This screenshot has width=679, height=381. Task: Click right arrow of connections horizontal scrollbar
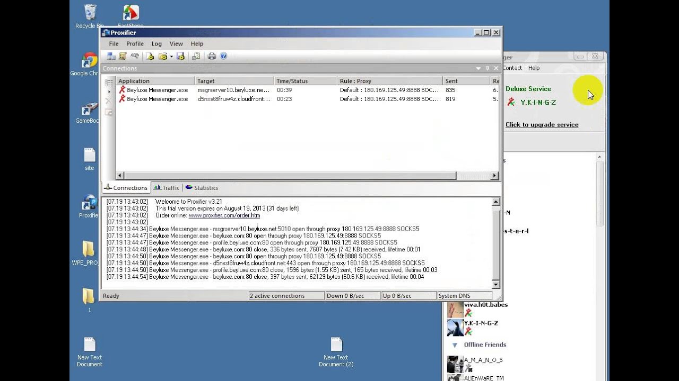coord(494,176)
